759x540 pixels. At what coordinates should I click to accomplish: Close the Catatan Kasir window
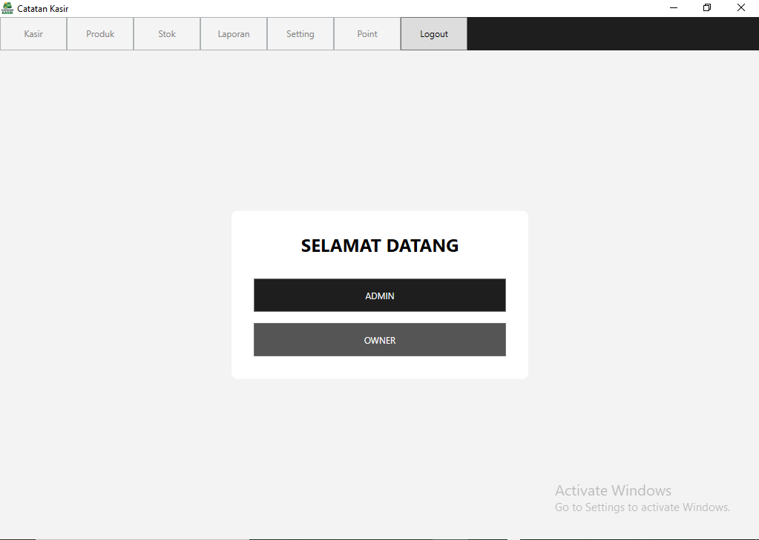coord(741,8)
